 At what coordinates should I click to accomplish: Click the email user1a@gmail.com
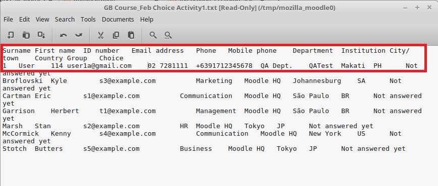(x=99, y=66)
